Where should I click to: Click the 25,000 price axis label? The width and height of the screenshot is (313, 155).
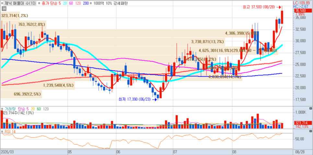[300, 64]
